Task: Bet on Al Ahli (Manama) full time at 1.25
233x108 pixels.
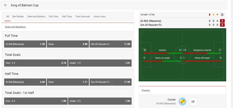Action: point(25,44)
